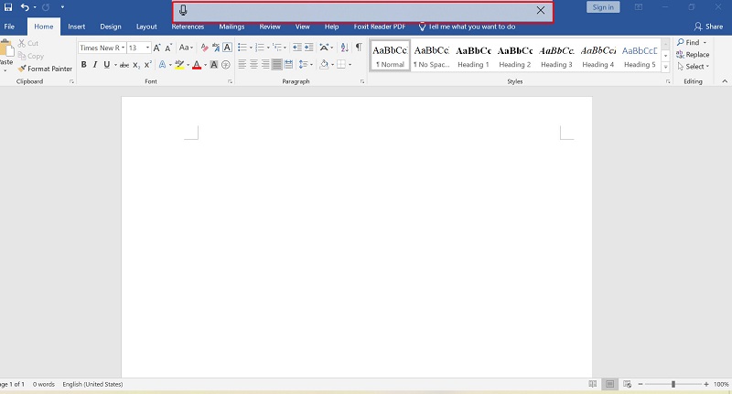The width and height of the screenshot is (732, 394).
Task: Open the References tab
Action: (x=188, y=27)
